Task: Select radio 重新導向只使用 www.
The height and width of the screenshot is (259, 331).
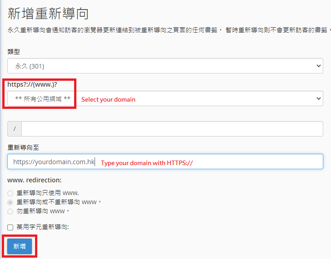Action: click(10, 193)
